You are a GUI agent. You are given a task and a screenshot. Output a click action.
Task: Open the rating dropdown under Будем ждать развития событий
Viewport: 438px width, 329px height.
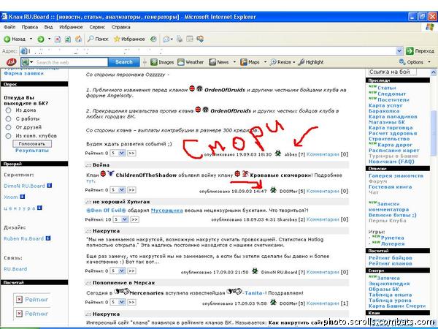pyautogui.click(x=118, y=153)
